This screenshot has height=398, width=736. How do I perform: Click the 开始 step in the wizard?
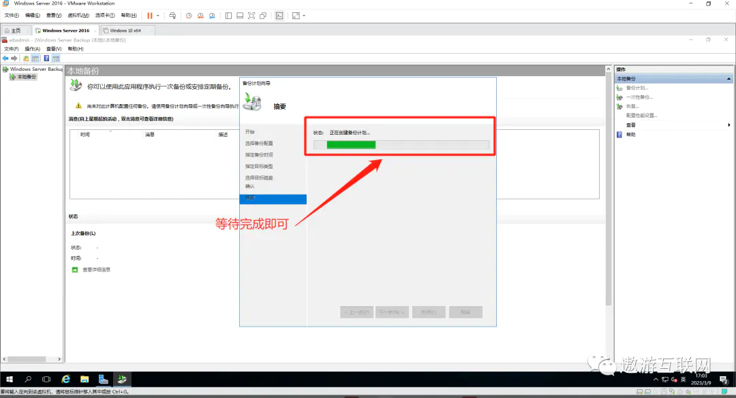click(x=249, y=132)
